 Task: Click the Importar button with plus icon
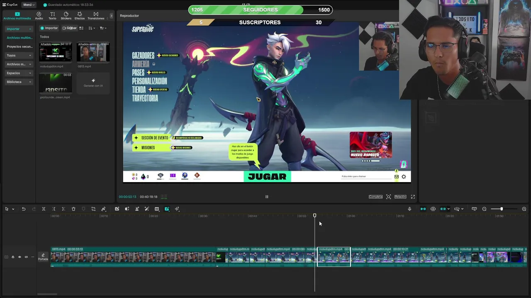[x=49, y=28]
